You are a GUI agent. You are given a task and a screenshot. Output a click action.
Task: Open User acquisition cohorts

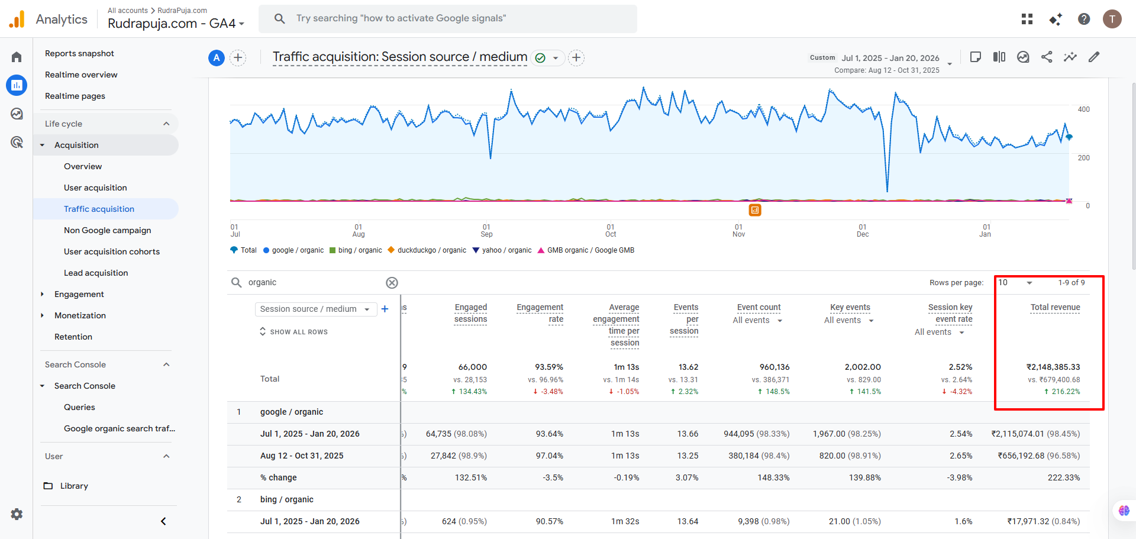coord(112,251)
